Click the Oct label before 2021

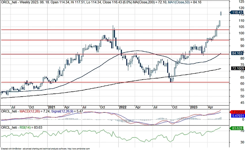tap(31, 107)
